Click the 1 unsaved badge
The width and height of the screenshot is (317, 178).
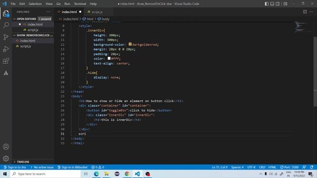(x=45, y=19)
